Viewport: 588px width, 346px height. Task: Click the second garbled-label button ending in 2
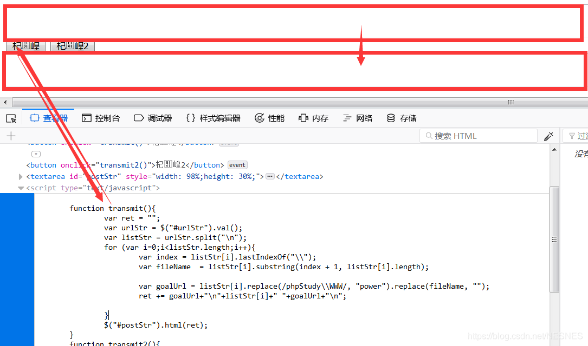(73, 46)
